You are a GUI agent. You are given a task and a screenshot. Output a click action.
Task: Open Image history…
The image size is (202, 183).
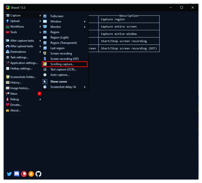click(x=24, y=88)
